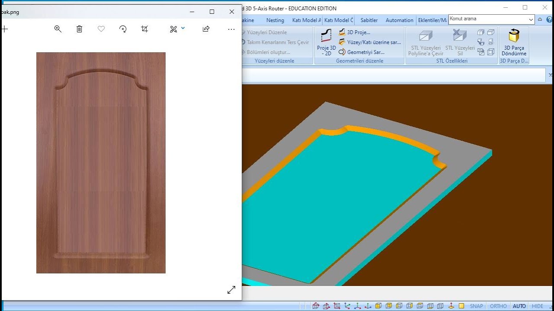Click the orange arrow-on-plane status icon
The image size is (554, 311).
451,306
